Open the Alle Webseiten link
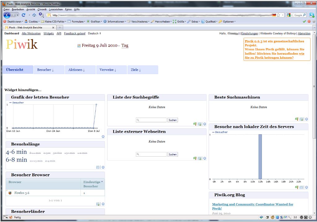Viewport: 317px width, 222px height. pyautogui.click(x=31, y=33)
